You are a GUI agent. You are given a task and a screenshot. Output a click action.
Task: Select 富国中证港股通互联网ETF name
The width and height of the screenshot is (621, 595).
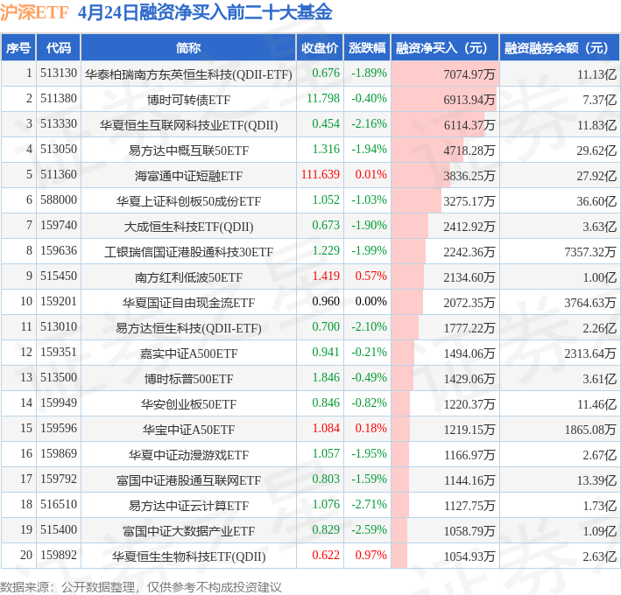(x=188, y=479)
